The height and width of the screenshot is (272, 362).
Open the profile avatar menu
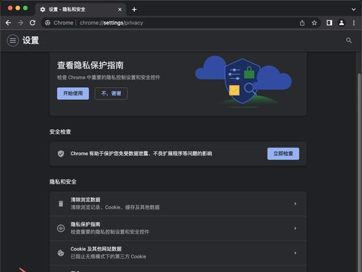pyautogui.click(x=342, y=22)
